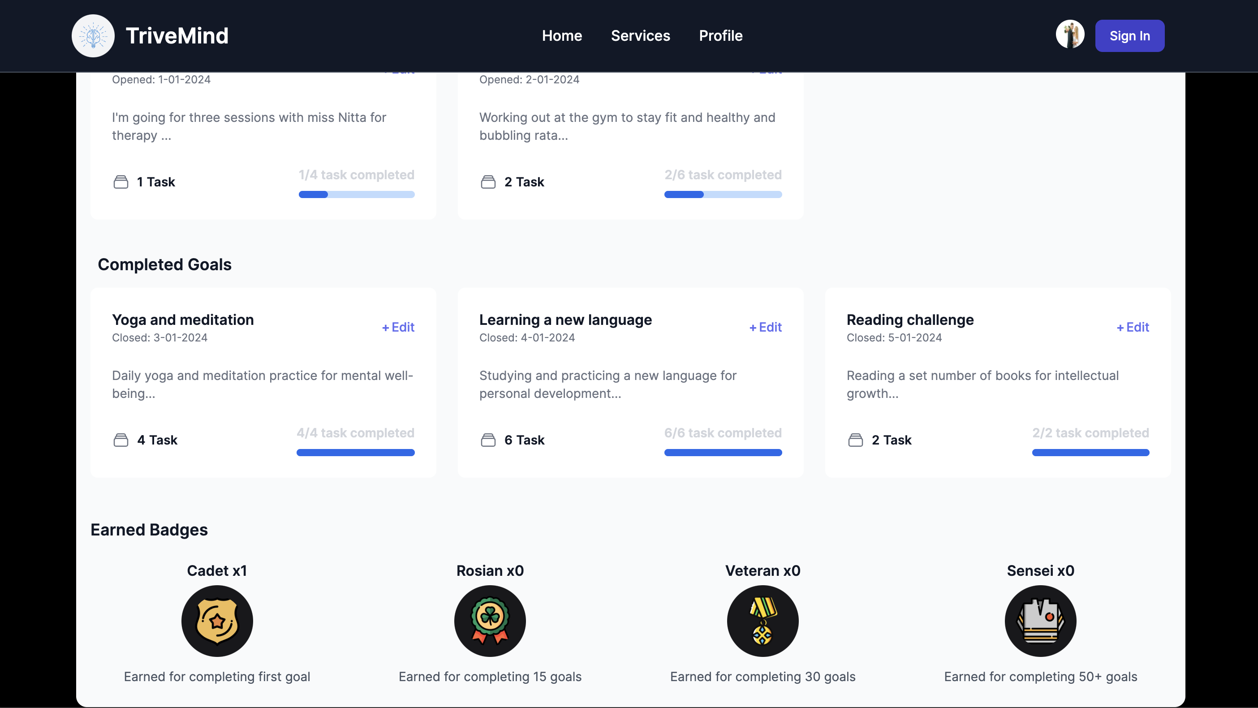Click the Cadet shield badge icon

217,621
